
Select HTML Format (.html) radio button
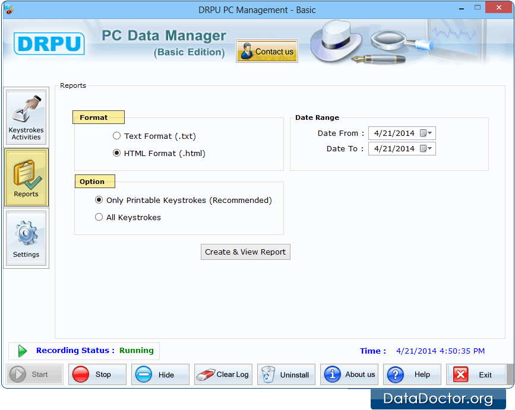tap(117, 153)
